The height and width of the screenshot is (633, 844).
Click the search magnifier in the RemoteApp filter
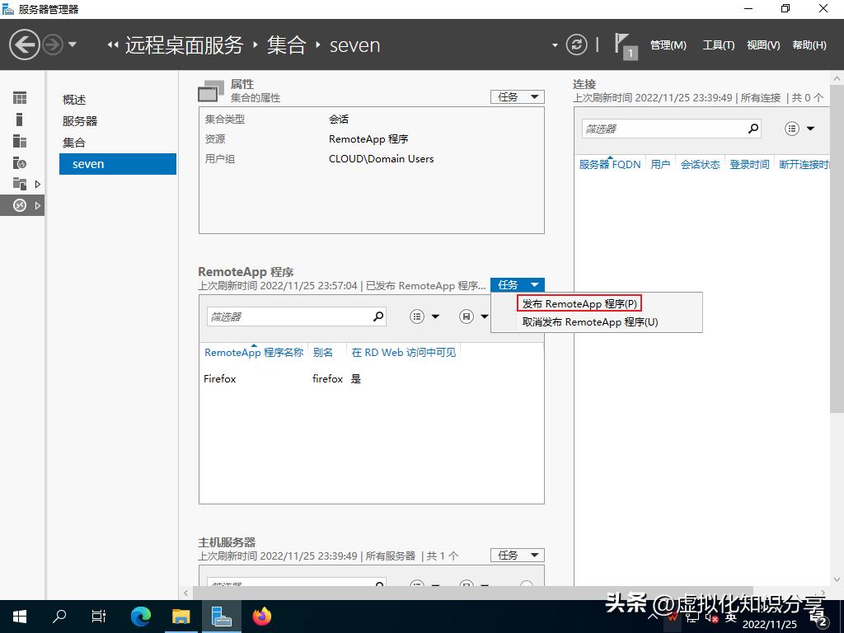[x=377, y=316]
